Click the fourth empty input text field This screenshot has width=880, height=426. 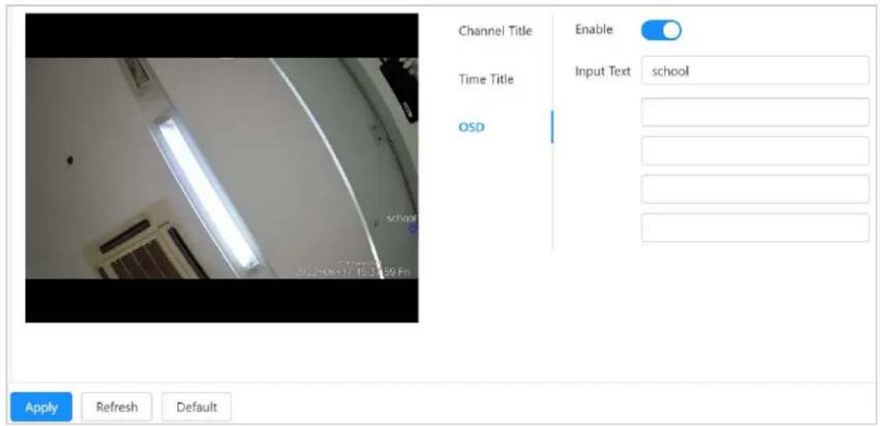[755, 189]
